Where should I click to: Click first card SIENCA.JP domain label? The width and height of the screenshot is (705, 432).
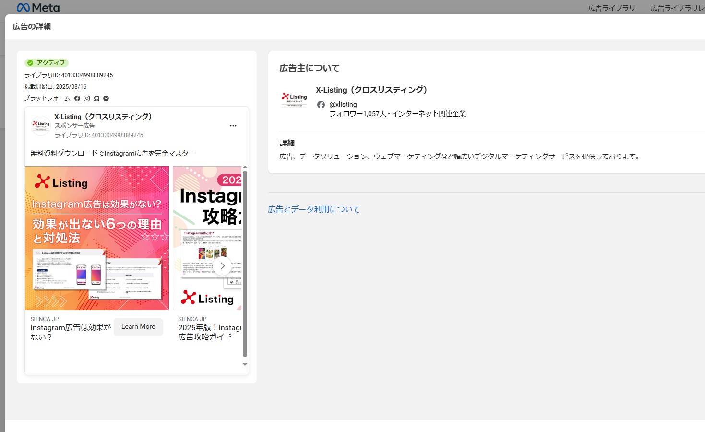tap(45, 319)
